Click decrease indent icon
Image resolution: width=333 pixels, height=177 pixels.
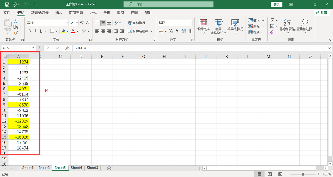click(116, 31)
